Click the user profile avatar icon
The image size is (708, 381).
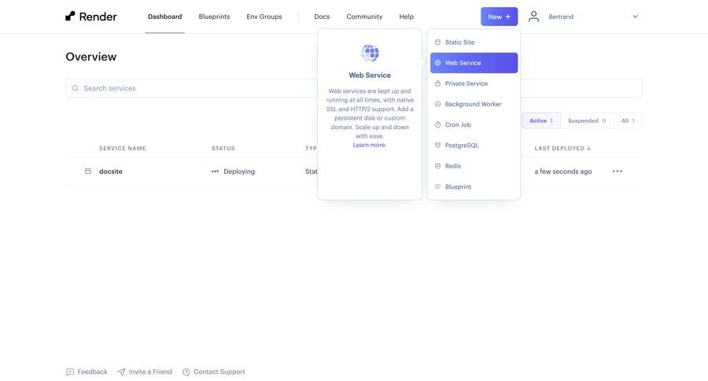click(x=534, y=17)
